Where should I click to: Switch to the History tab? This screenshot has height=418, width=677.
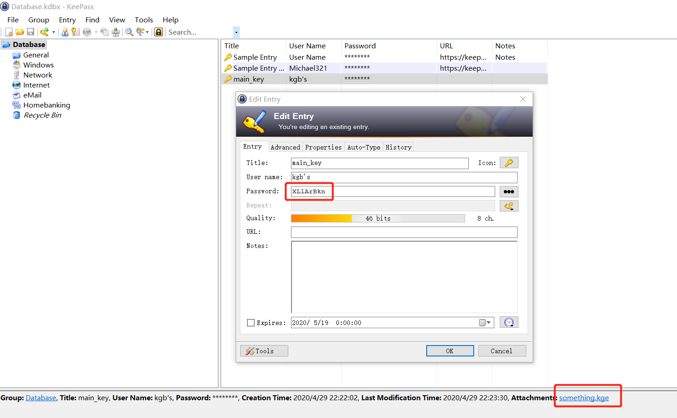pos(398,147)
